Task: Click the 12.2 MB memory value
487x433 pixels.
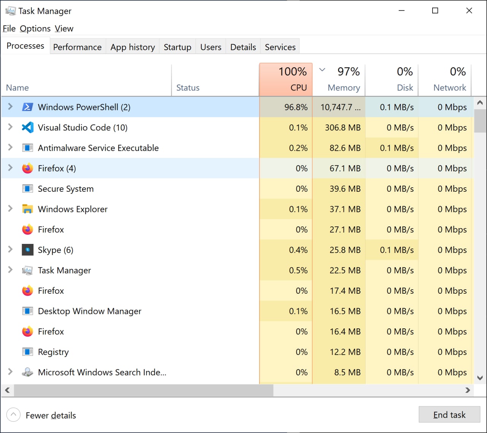Action: tap(345, 352)
